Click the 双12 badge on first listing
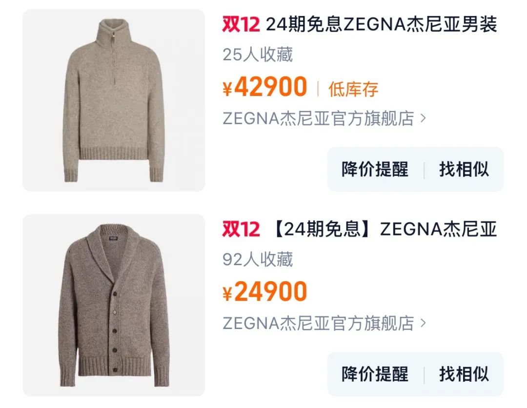This screenshot has height=408, width=527. (241, 24)
